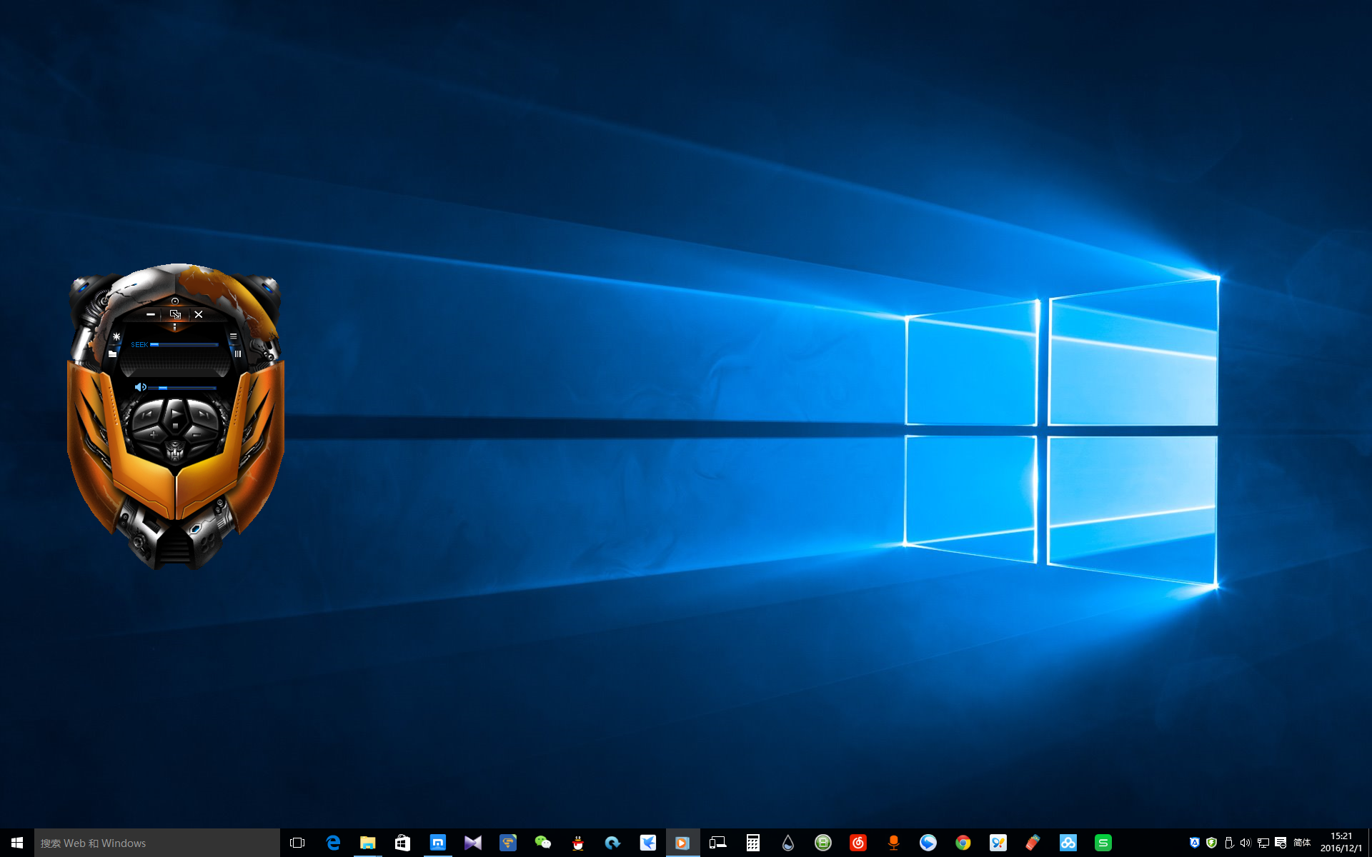1372x857 pixels.
Task: Open Calculator from the taskbar
Action: click(x=753, y=843)
